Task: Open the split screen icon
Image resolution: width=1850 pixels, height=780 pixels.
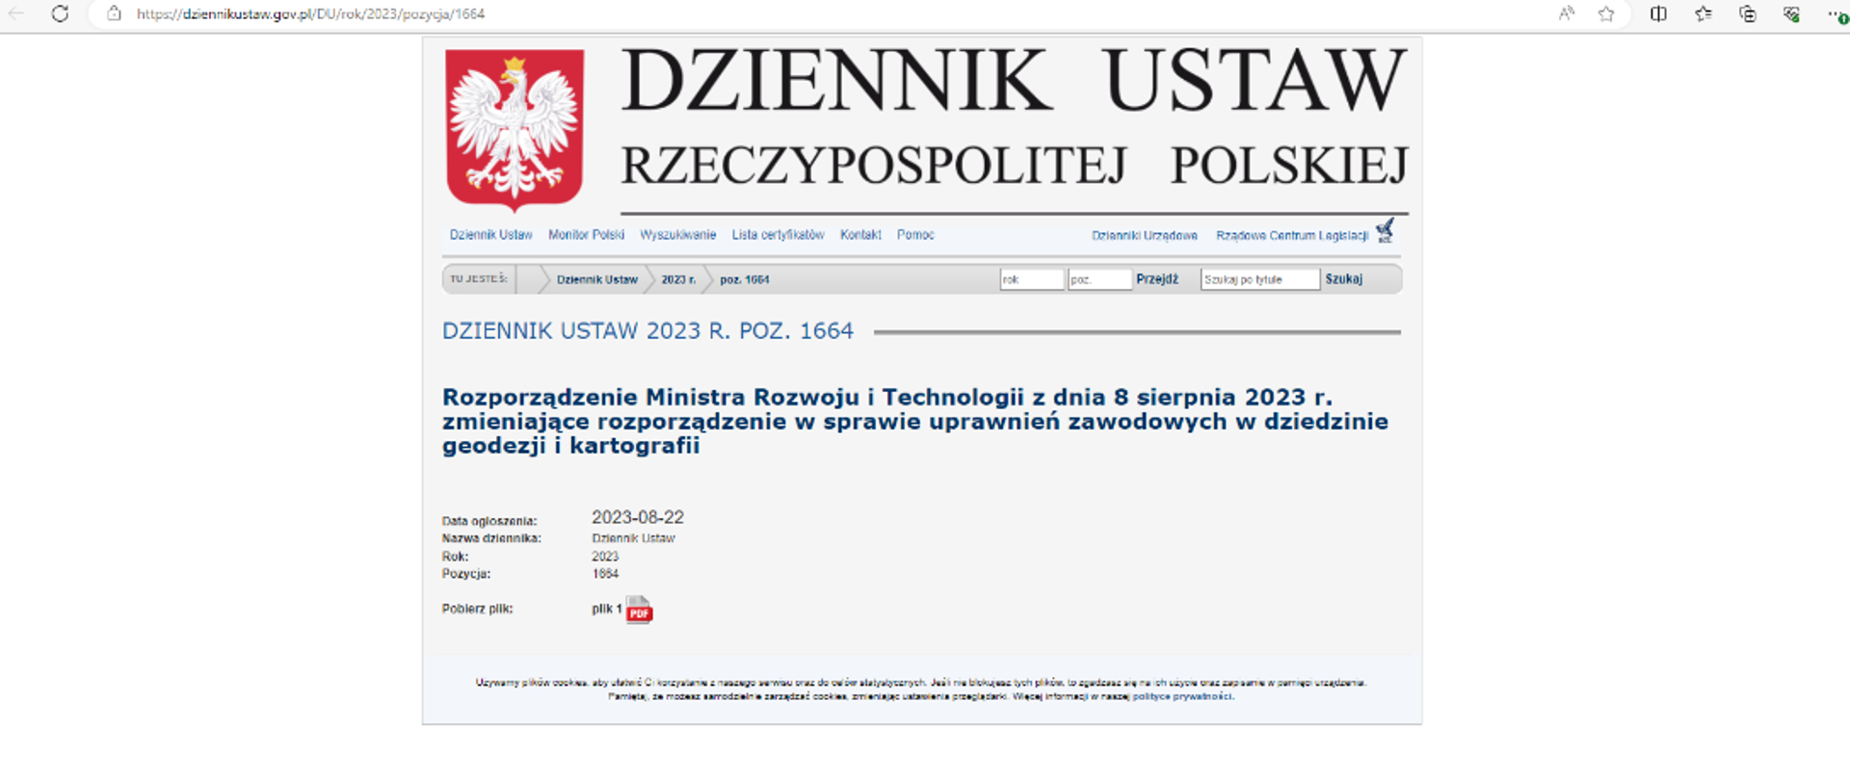Action: point(1658,14)
